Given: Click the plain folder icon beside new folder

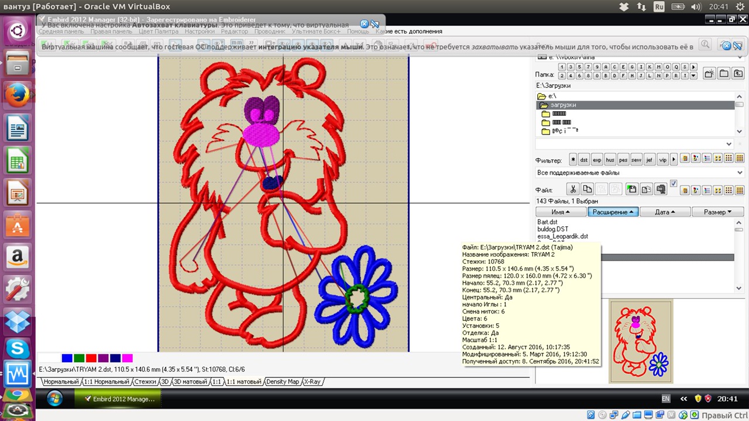Looking at the screenshot, I should tap(724, 73).
